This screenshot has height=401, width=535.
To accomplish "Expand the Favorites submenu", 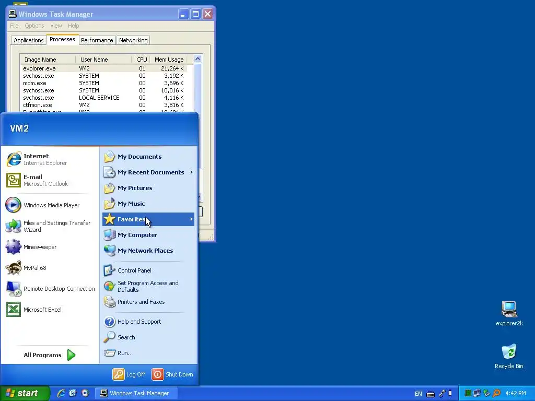I will [x=148, y=219].
